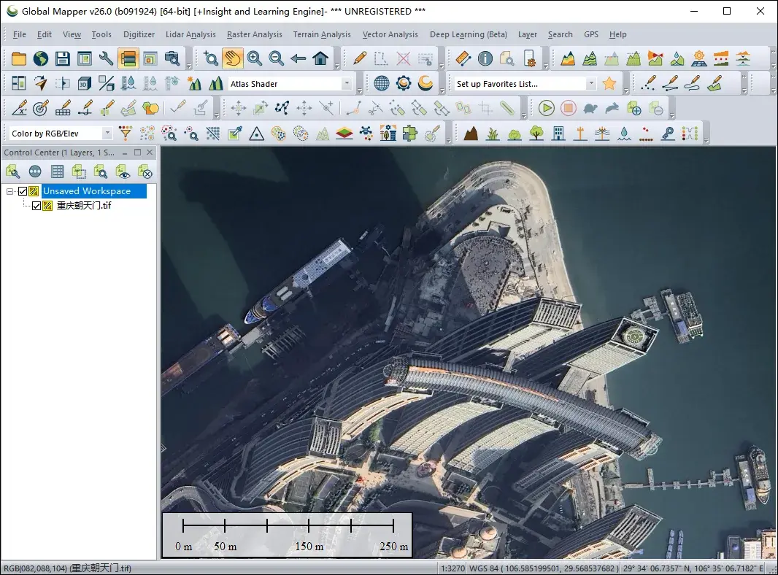The height and width of the screenshot is (575, 778).
Task: Uncheck the Unsaved Workspace checkbox
Action: 23,191
